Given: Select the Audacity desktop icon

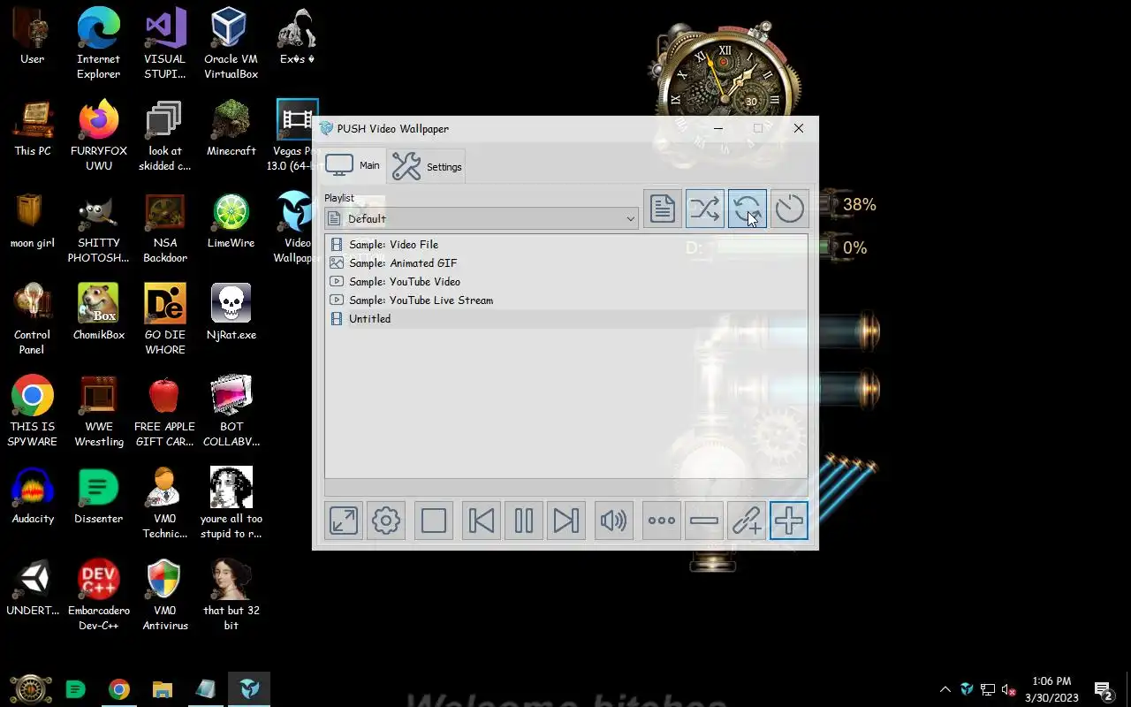Looking at the screenshot, I should coord(33,497).
